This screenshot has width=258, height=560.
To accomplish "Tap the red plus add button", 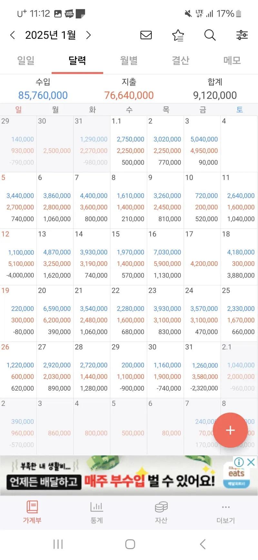I will click(x=230, y=430).
